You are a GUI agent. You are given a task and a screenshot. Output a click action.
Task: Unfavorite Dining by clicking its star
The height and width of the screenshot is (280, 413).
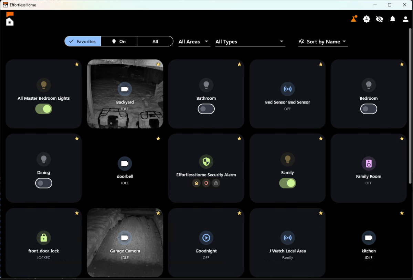click(77, 138)
